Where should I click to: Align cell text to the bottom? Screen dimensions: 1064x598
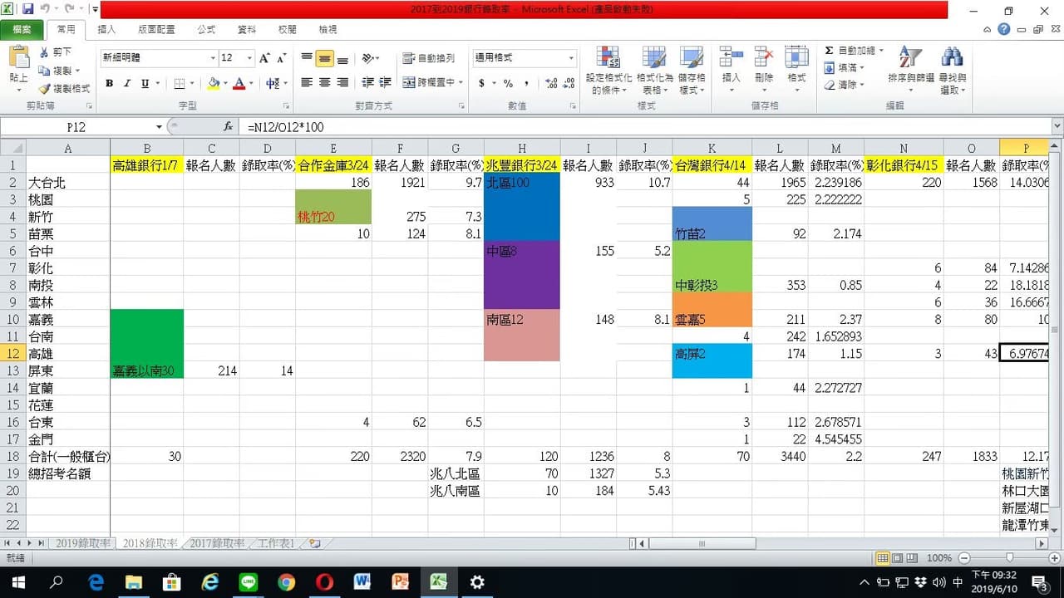(342, 58)
